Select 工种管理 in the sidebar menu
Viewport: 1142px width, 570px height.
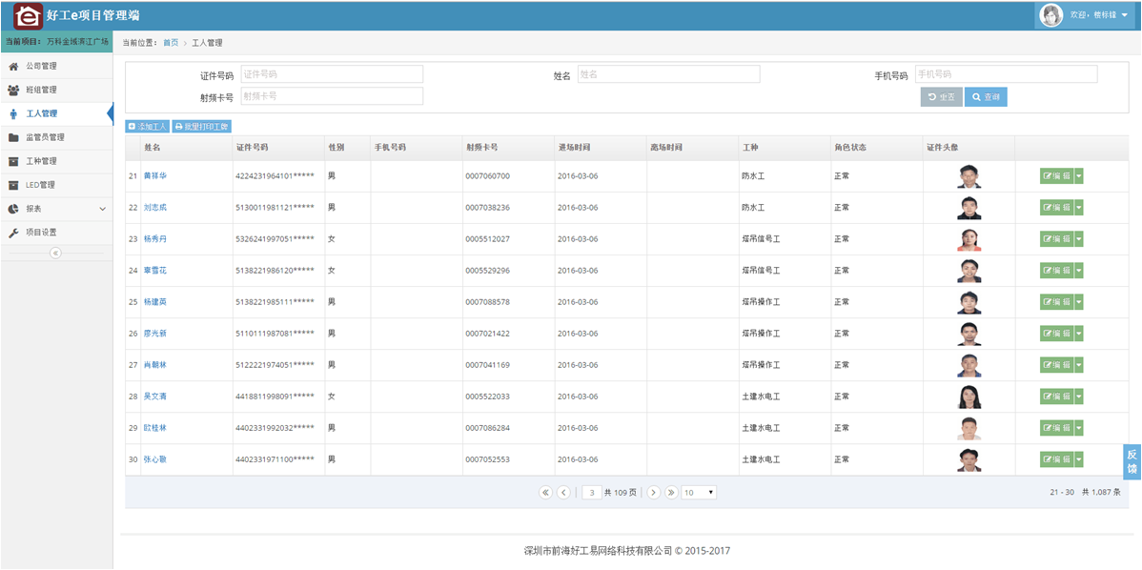(41, 161)
